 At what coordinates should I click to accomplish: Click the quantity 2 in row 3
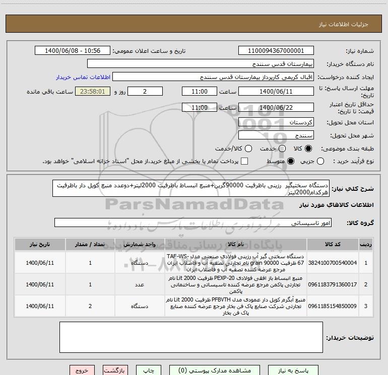pos(90,306)
